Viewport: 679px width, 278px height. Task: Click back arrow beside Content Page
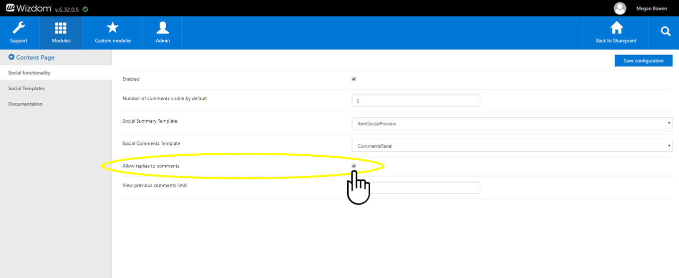(x=12, y=57)
